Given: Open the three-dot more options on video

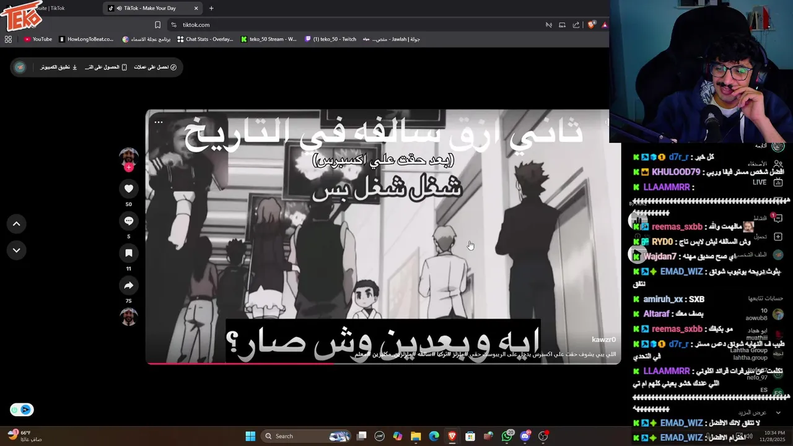Looking at the screenshot, I should [159, 122].
